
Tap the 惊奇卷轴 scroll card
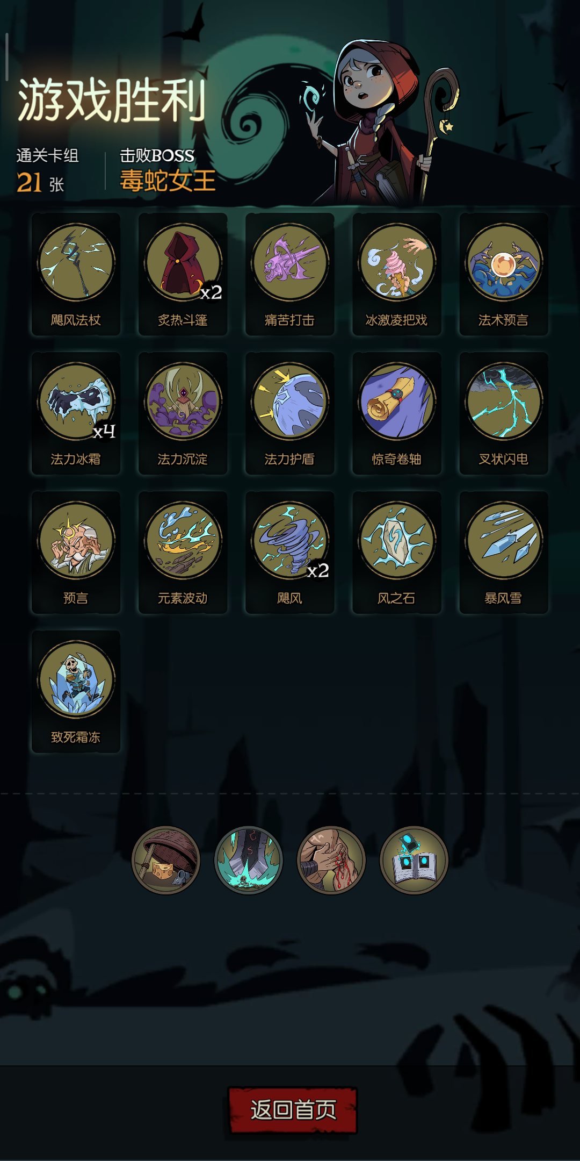coord(396,413)
